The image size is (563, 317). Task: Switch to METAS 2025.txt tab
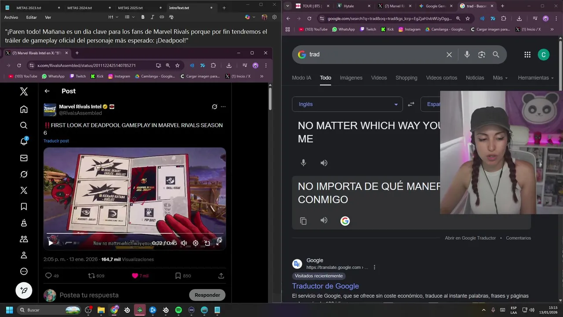(131, 7)
